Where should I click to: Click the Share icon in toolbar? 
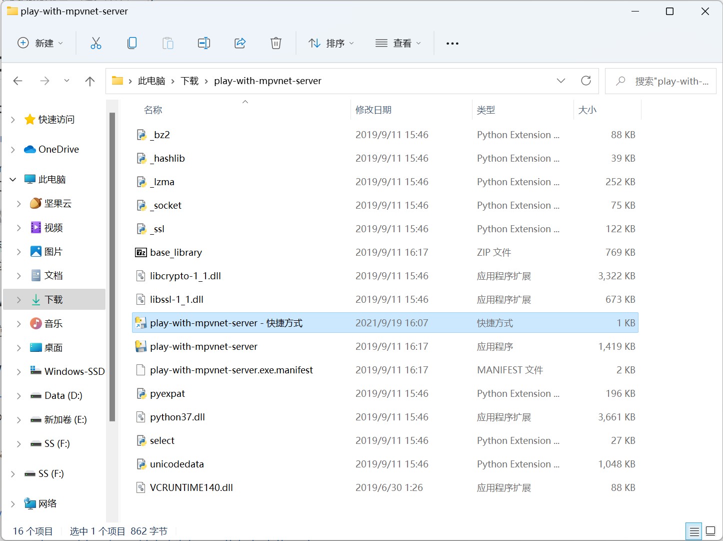pos(240,43)
